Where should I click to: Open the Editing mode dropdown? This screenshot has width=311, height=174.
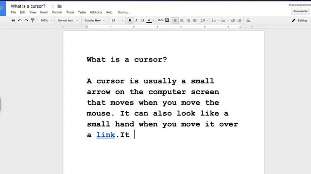[x=299, y=20]
